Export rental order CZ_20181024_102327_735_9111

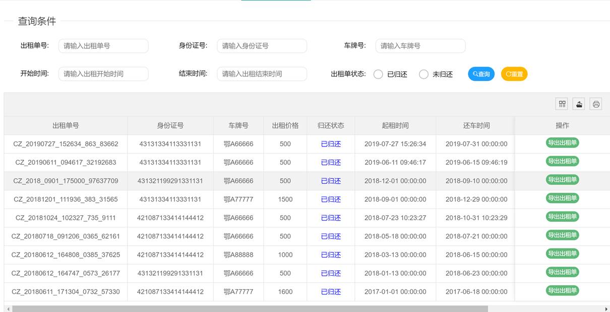click(562, 217)
